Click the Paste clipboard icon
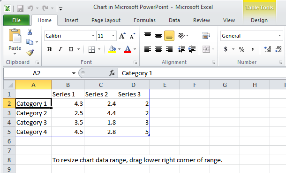 15,35
